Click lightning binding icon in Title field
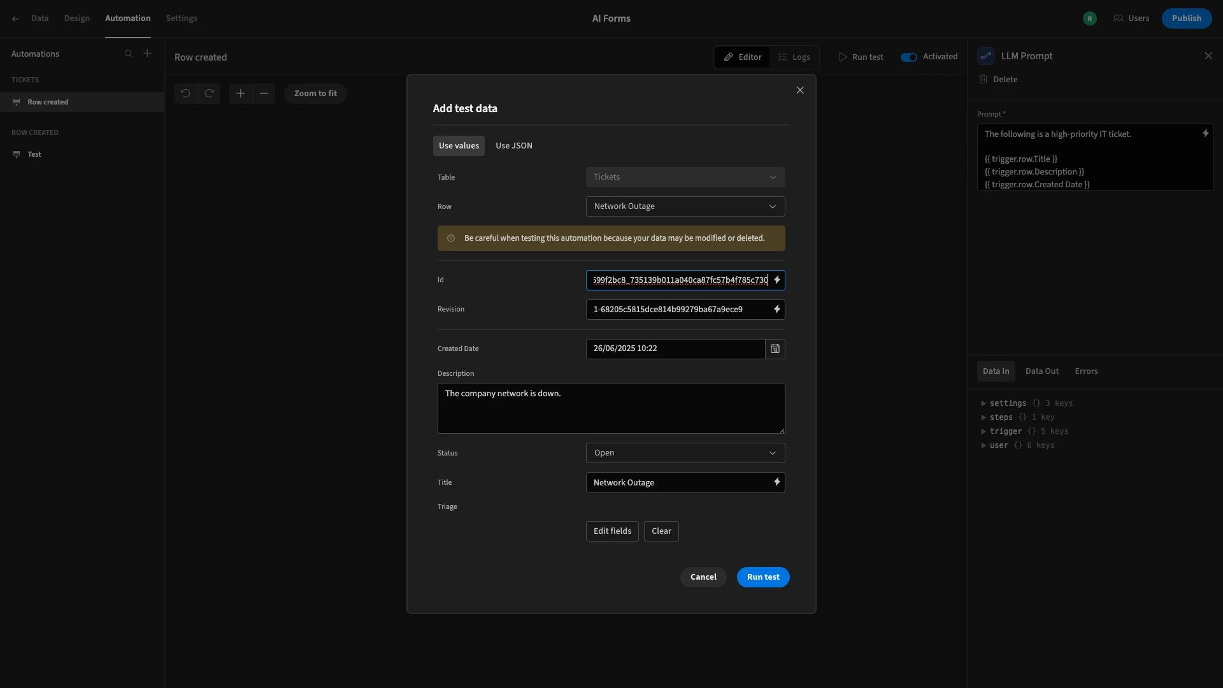 (777, 482)
